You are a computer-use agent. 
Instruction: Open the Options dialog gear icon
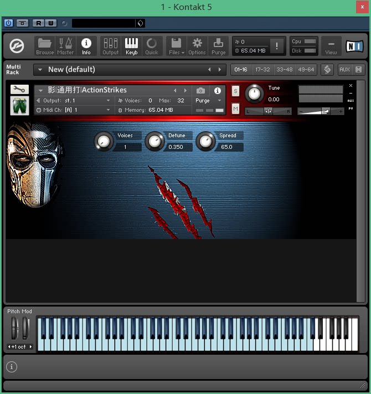pyautogui.click(x=197, y=46)
